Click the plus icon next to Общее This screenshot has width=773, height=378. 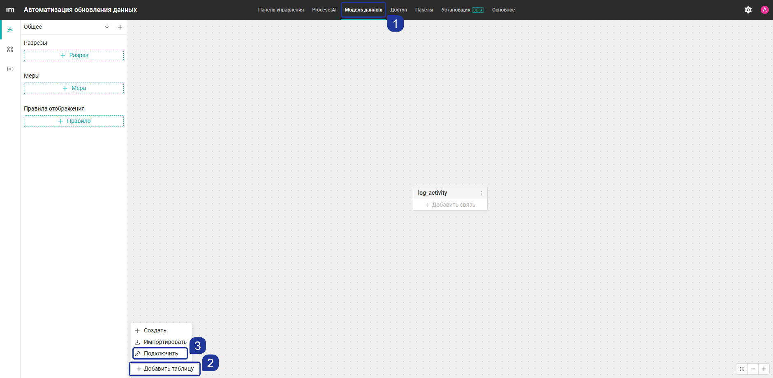(x=120, y=27)
